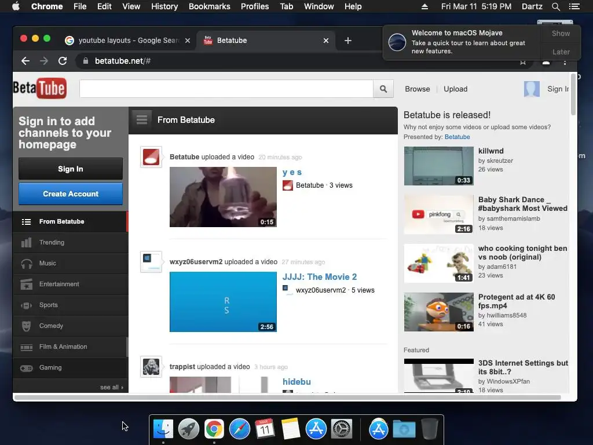Viewport: 593px width, 445px height.
Task: Open System Preferences from the dock
Action: tap(342, 429)
